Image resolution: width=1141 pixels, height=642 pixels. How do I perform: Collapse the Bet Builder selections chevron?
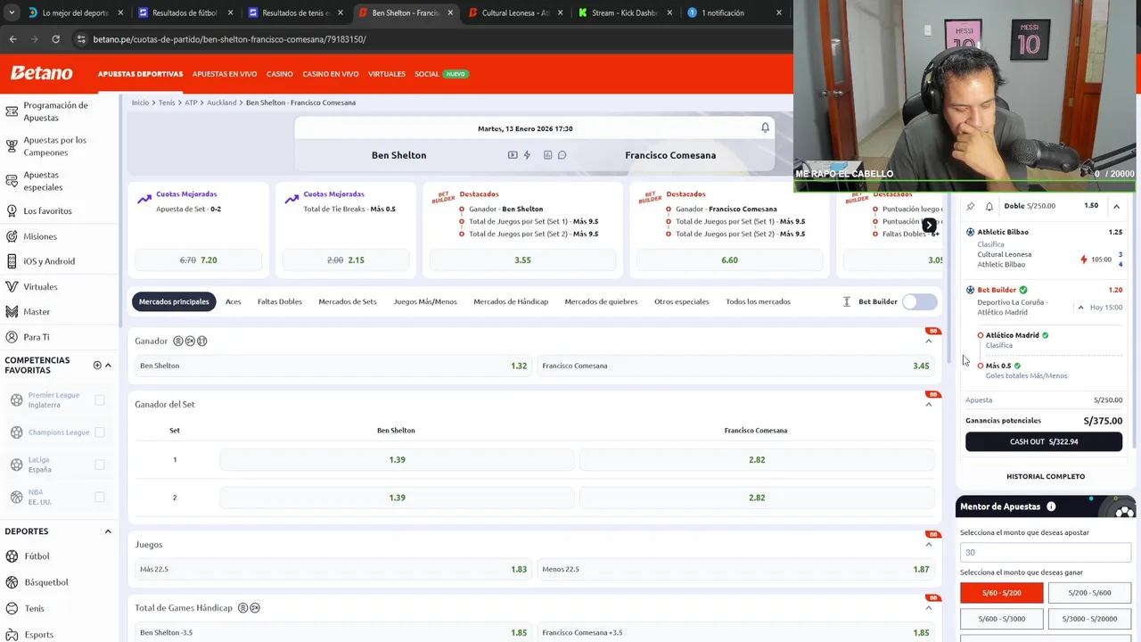point(1080,308)
